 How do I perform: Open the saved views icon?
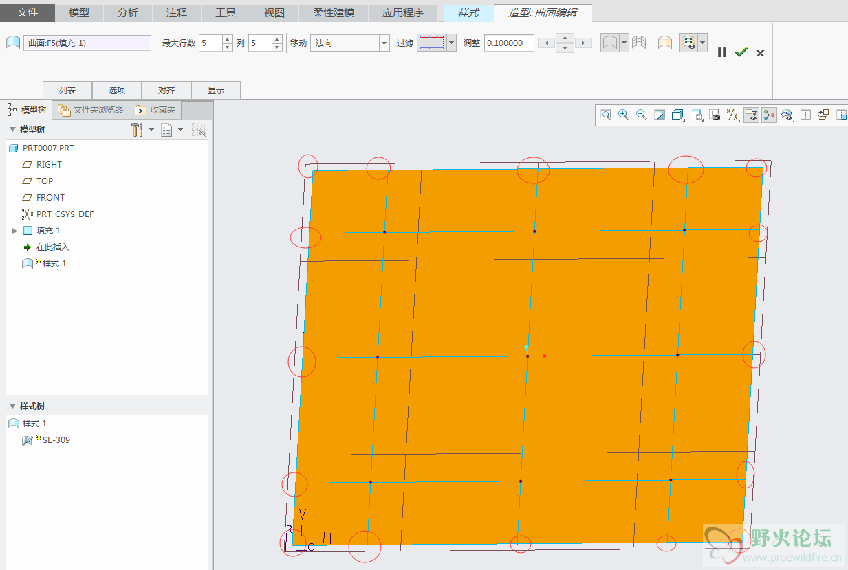pos(696,115)
